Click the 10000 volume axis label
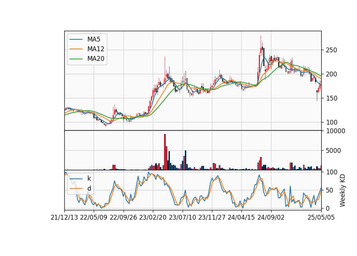This screenshot has width=357, height=256. click(x=335, y=131)
